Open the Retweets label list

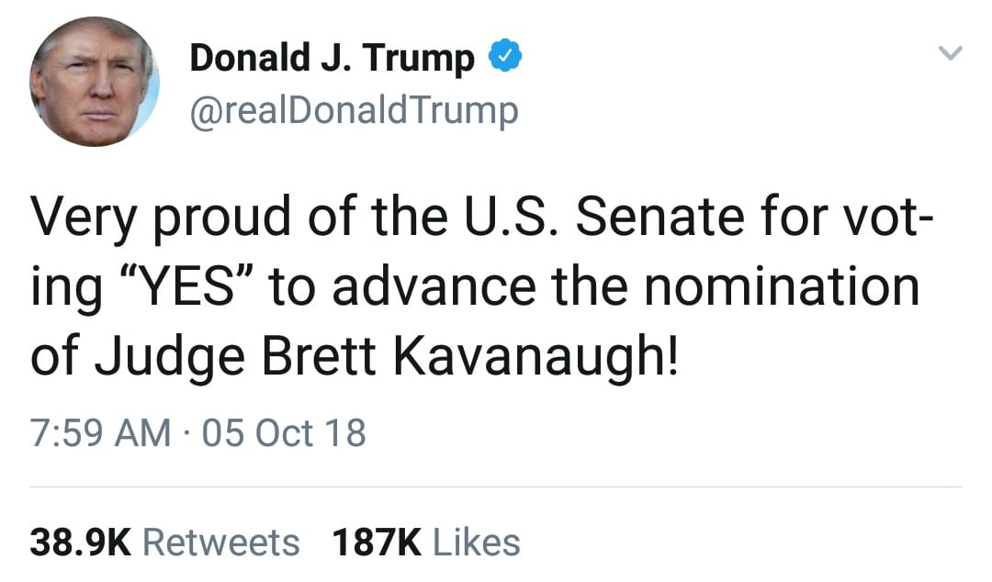[x=221, y=543]
